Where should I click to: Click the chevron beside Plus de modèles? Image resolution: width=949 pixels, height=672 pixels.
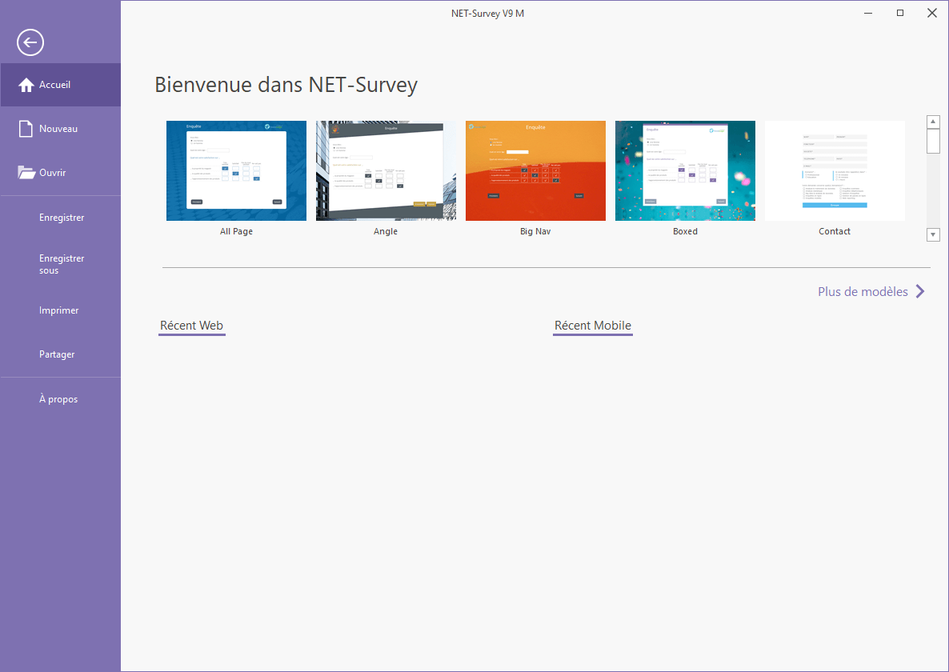pos(920,291)
